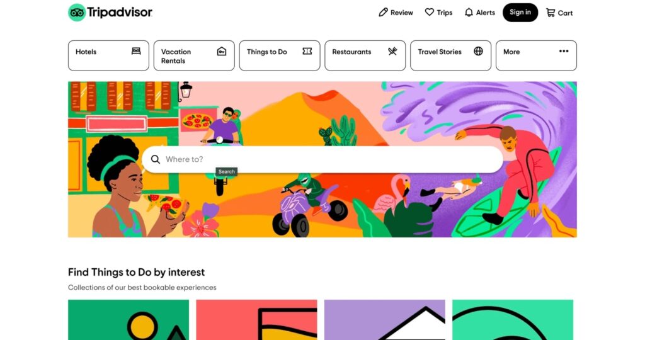Click the pencil Review icon
This screenshot has height=340, width=645.
[x=383, y=13]
